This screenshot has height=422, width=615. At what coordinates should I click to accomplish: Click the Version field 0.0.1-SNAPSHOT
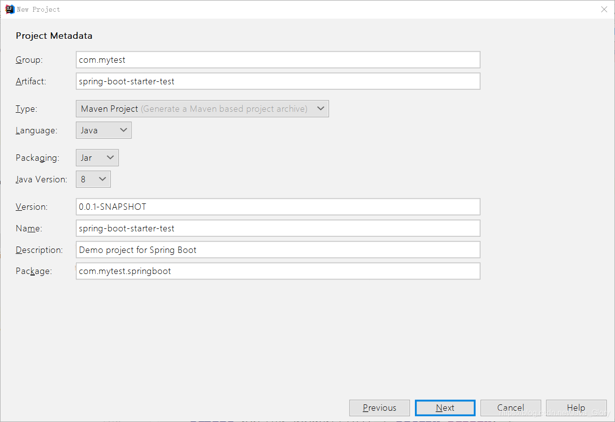[x=278, y=207]
